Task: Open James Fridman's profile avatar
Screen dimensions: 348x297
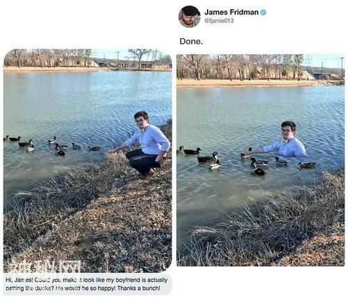Action: coord(190,17)
